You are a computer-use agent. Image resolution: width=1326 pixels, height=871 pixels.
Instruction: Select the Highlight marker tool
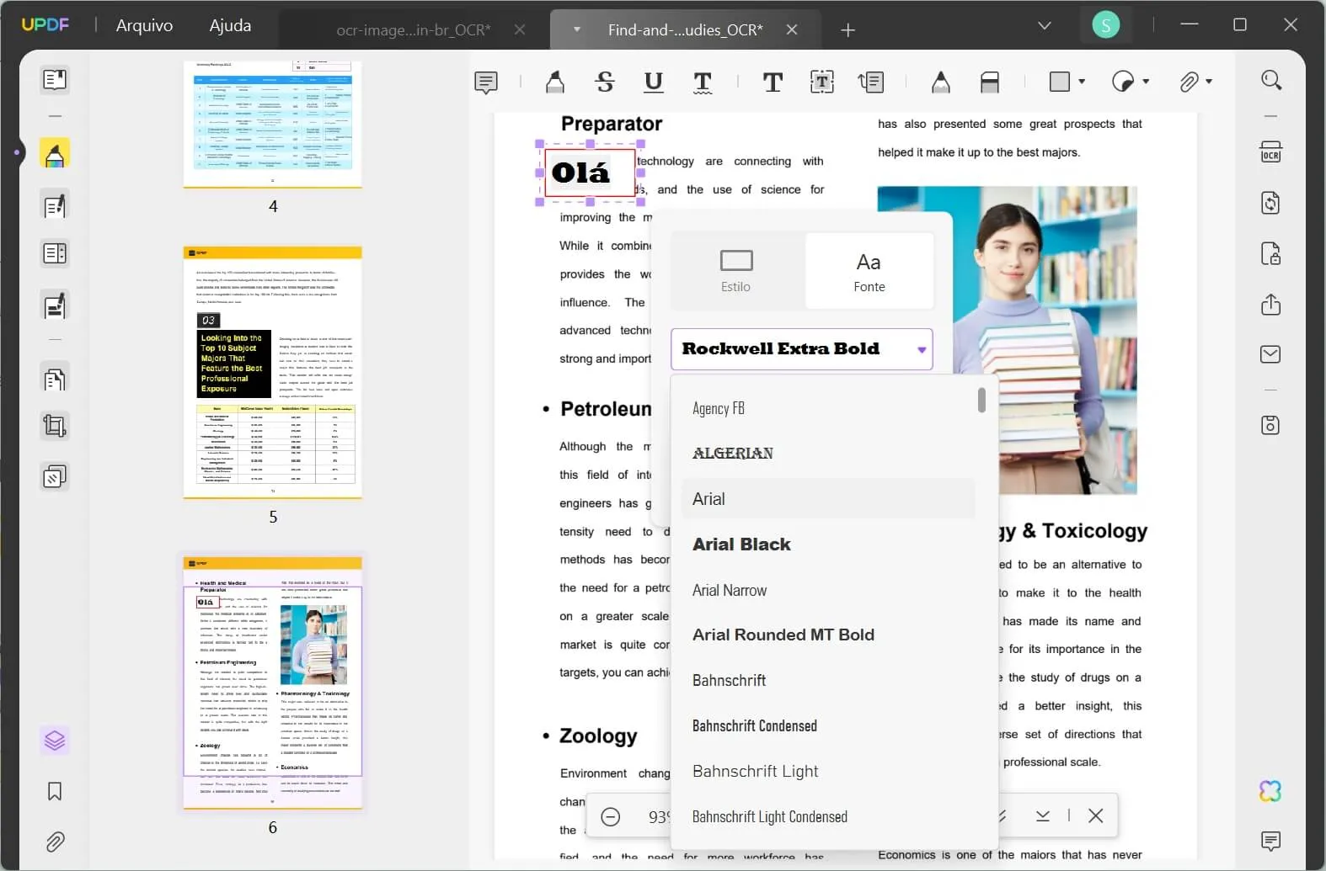tap(554, 82)
